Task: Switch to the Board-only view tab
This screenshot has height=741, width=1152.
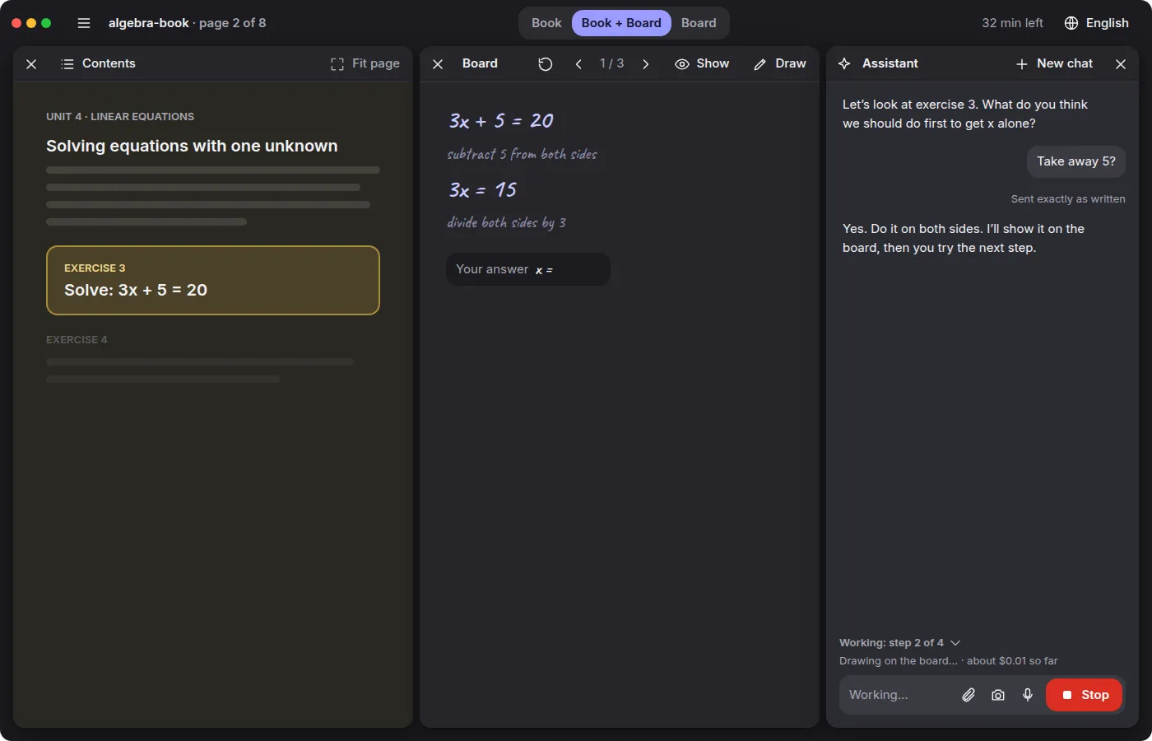Action: click(699, 23)
